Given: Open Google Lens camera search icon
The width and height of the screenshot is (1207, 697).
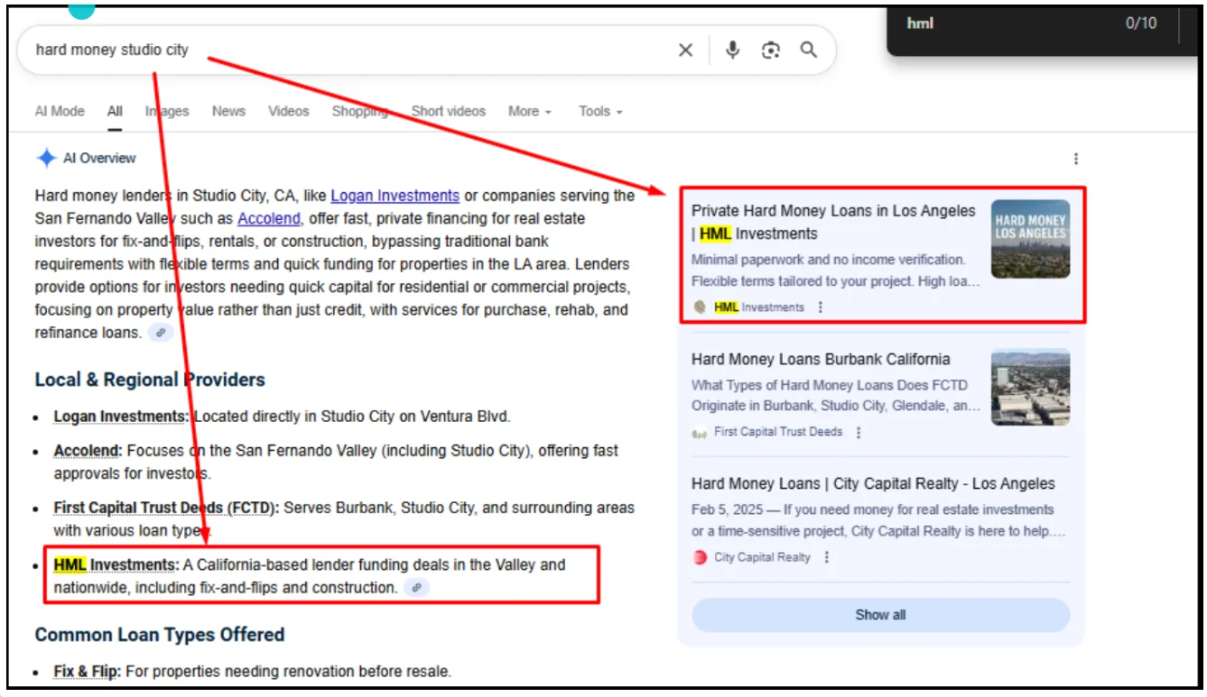Looking at the screenshot, I should (771, 50).
